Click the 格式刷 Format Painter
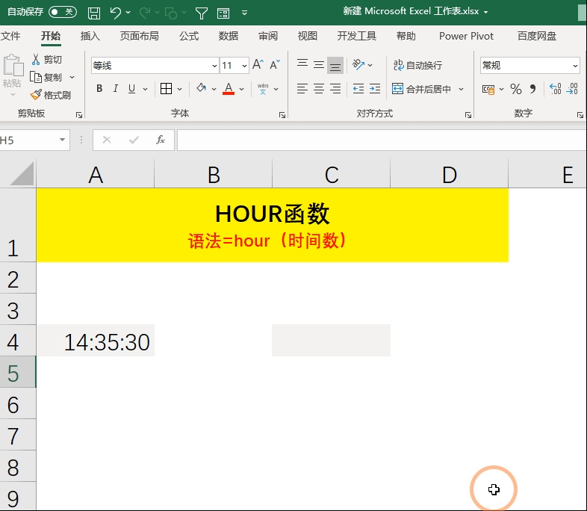Viewport: 587px width, 511px height. (51, 95)
